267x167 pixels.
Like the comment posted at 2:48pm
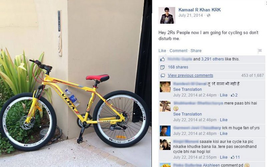pos(224,133)
